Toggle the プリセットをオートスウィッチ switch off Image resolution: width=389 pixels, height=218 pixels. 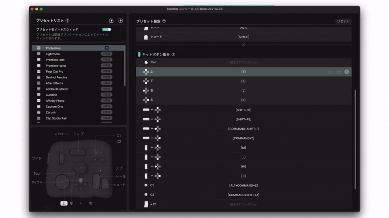(x=107, y=29)
